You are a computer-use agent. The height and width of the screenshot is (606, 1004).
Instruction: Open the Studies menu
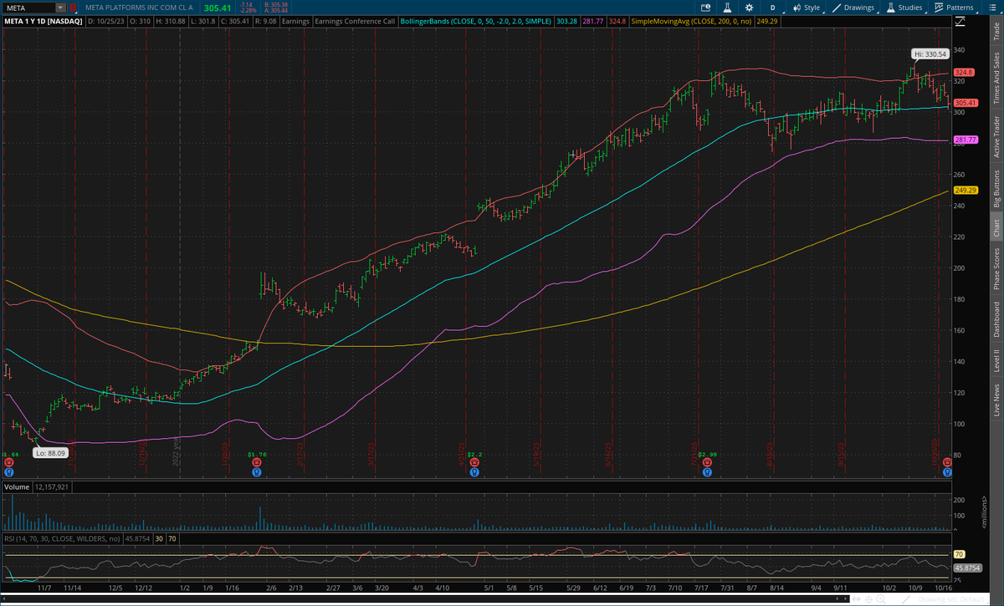point(904,8)
